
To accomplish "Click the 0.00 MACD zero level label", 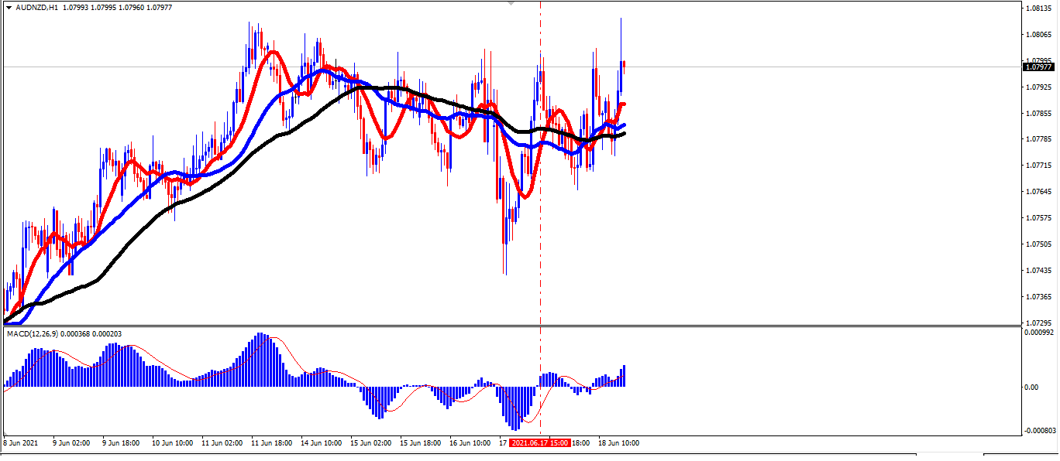I will coord(1031,387).
